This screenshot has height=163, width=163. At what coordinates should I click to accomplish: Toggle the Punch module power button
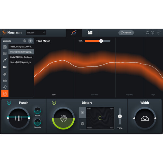[x=9, y=103]
